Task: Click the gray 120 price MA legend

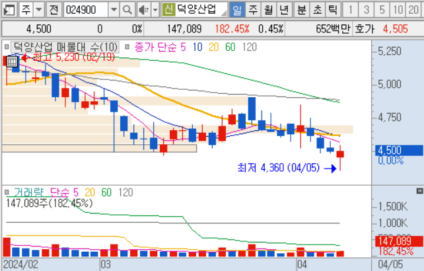Action: point(250,47)
